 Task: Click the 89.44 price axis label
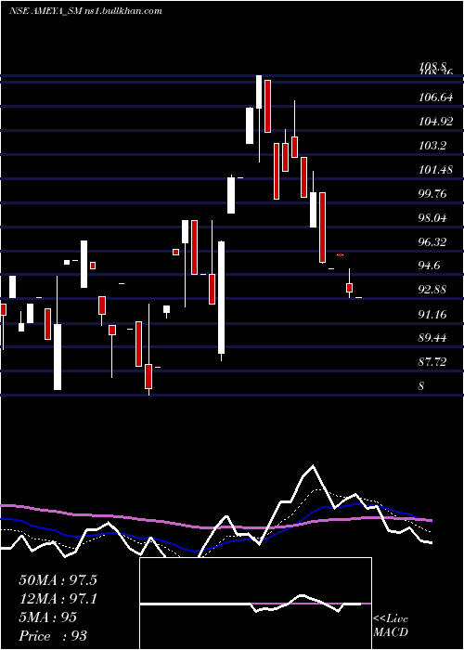coord(432,338)
